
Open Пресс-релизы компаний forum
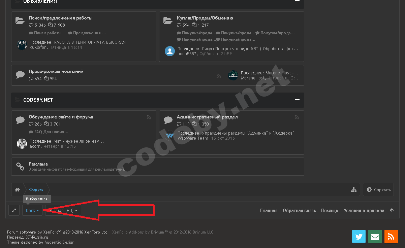pyautogui.click(x=56, y=72)
